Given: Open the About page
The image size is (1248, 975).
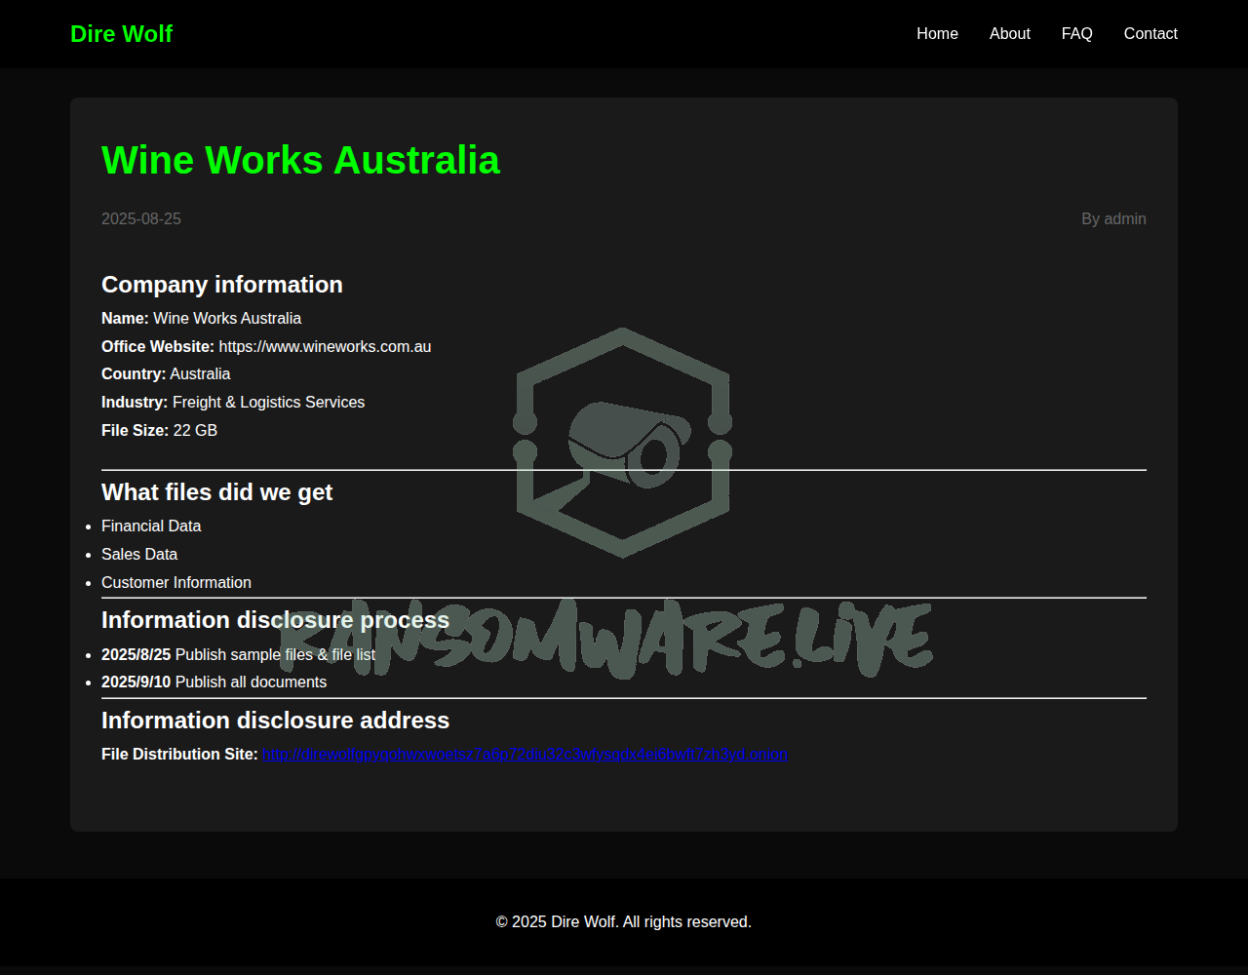Looking at the screenshot, I should [1009, 34].
